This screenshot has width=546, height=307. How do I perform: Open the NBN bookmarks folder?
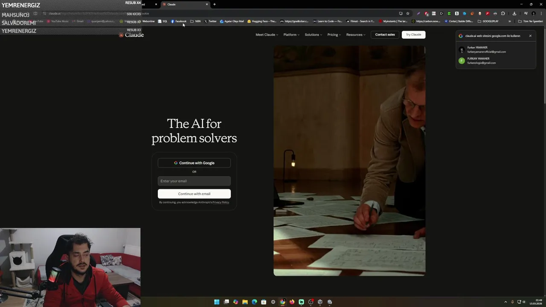click(195, 21)
